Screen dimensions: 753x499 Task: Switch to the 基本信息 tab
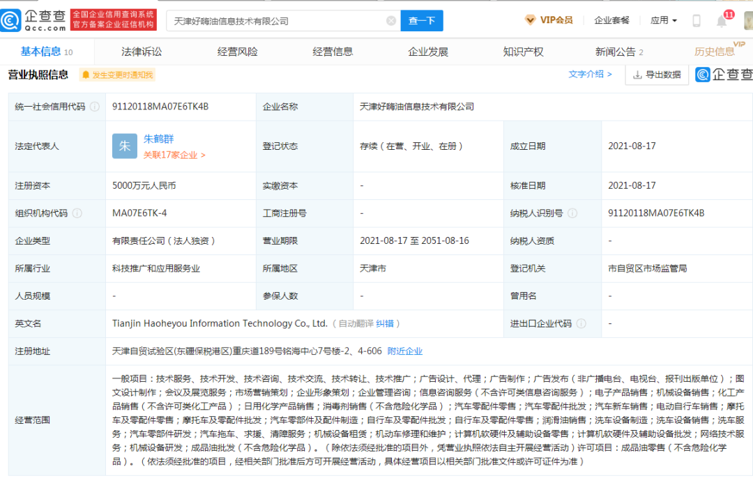pos(47,52)
